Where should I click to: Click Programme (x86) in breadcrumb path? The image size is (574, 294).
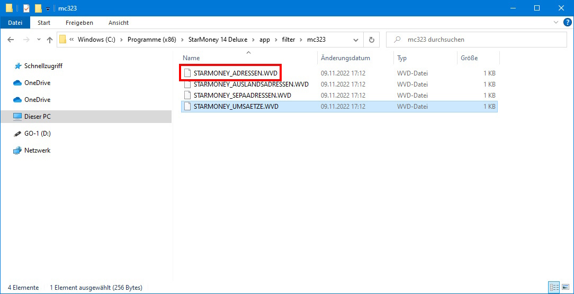(x=151, y=40)
